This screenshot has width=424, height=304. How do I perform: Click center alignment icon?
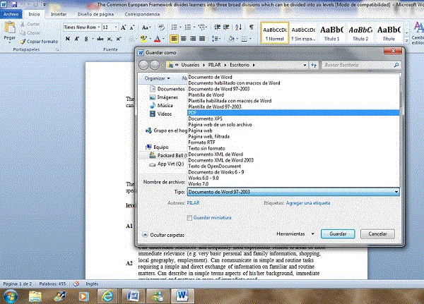click(x=184, y=39)
